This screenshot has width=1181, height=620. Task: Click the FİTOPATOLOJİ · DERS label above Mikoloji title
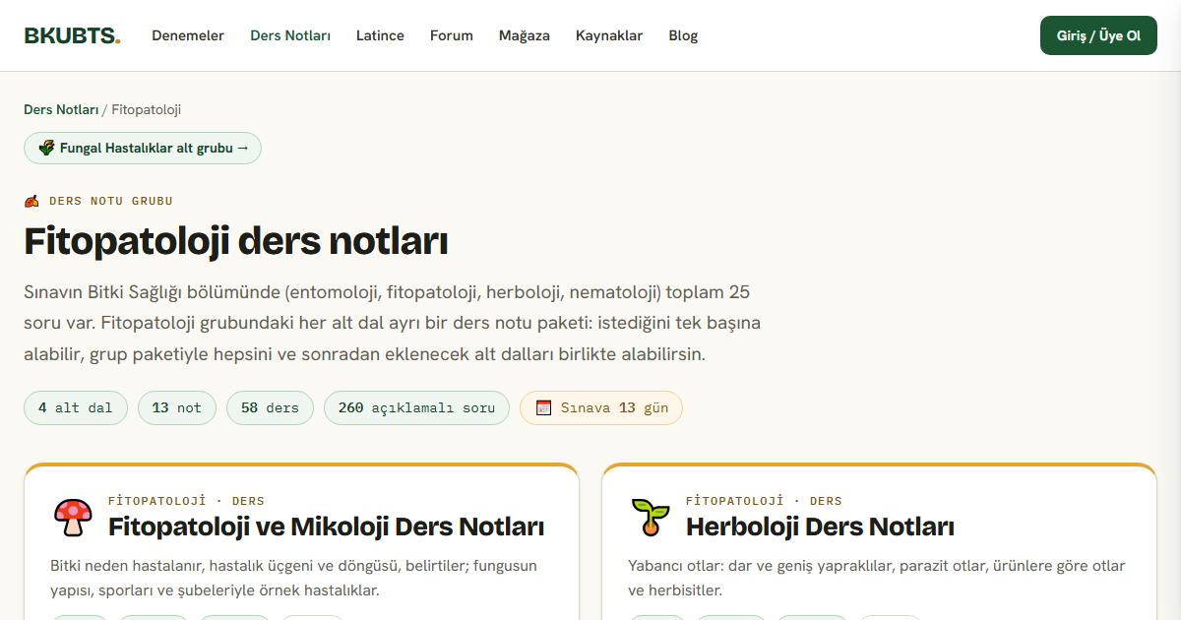point(186,501)
